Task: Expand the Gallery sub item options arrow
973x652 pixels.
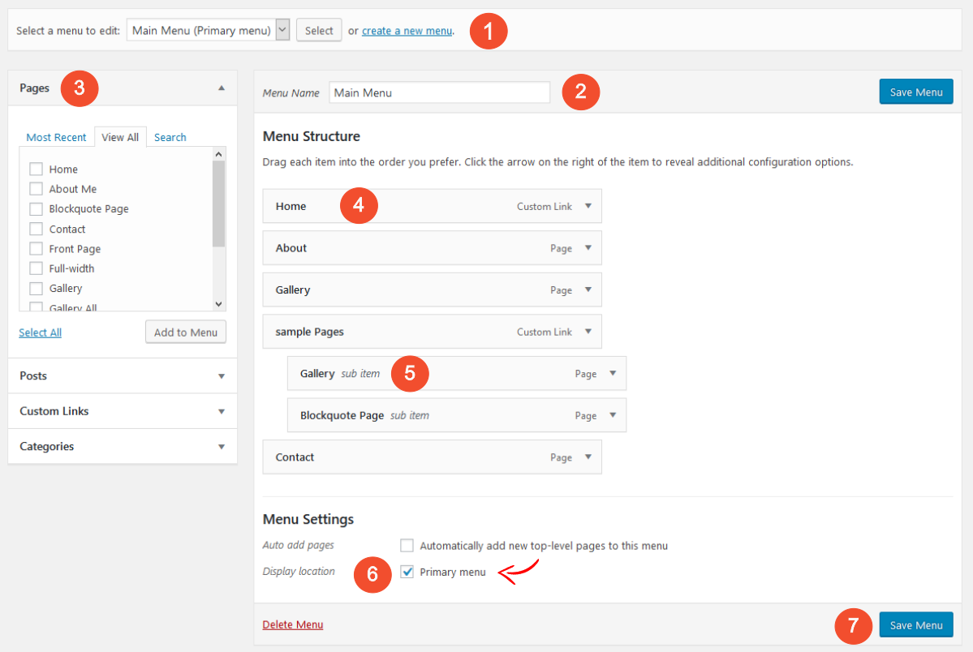Action: pos(613,374)
